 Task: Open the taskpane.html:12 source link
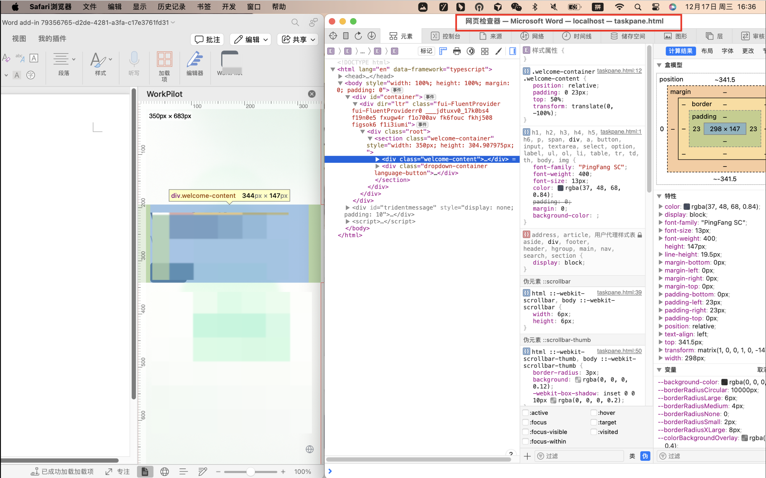point(619,71)
